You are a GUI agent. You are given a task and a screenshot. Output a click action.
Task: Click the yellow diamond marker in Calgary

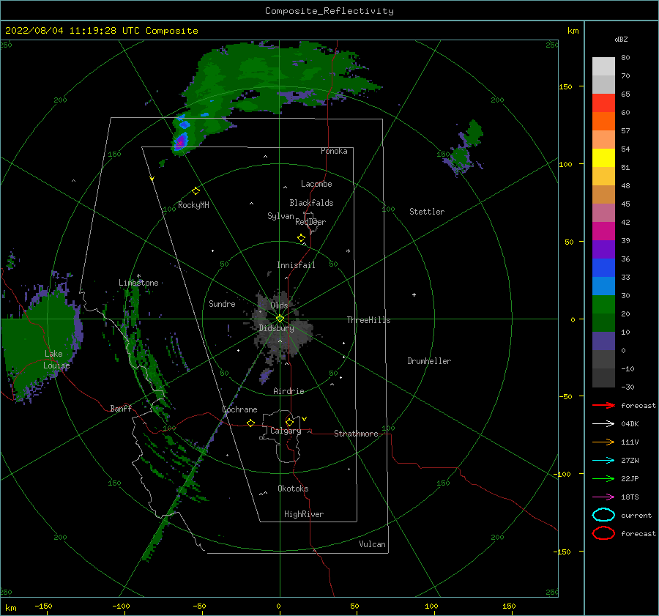click(289, 422)
